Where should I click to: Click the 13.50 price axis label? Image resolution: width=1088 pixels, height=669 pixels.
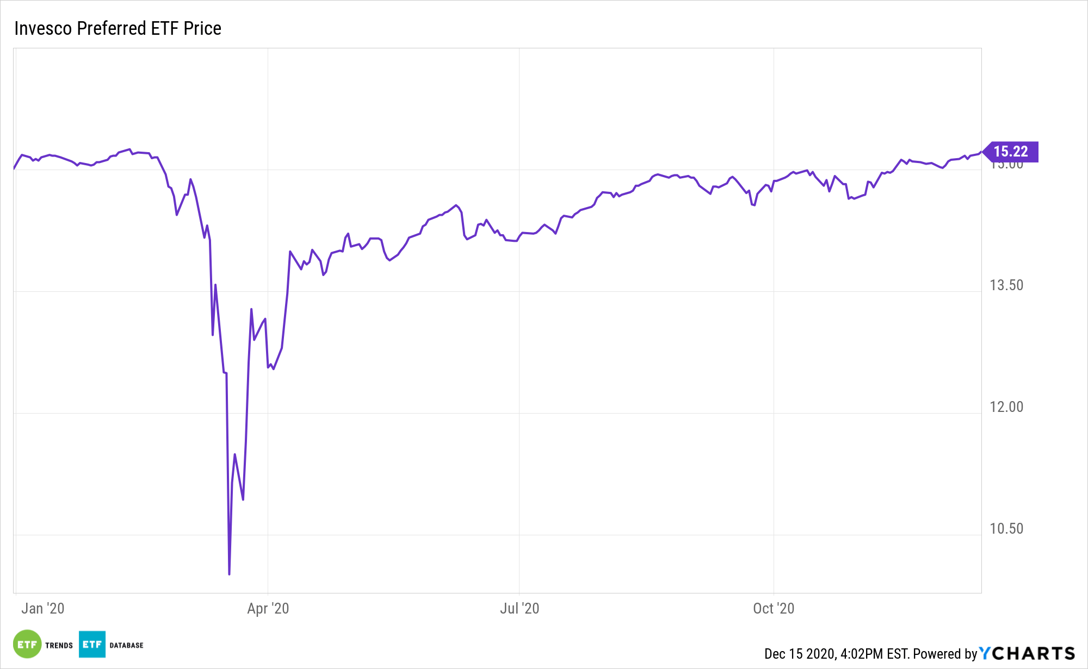pos(1006,285)
